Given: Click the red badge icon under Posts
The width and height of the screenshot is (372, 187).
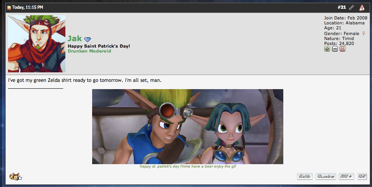Looking at the screenshot, I should 342,49.
